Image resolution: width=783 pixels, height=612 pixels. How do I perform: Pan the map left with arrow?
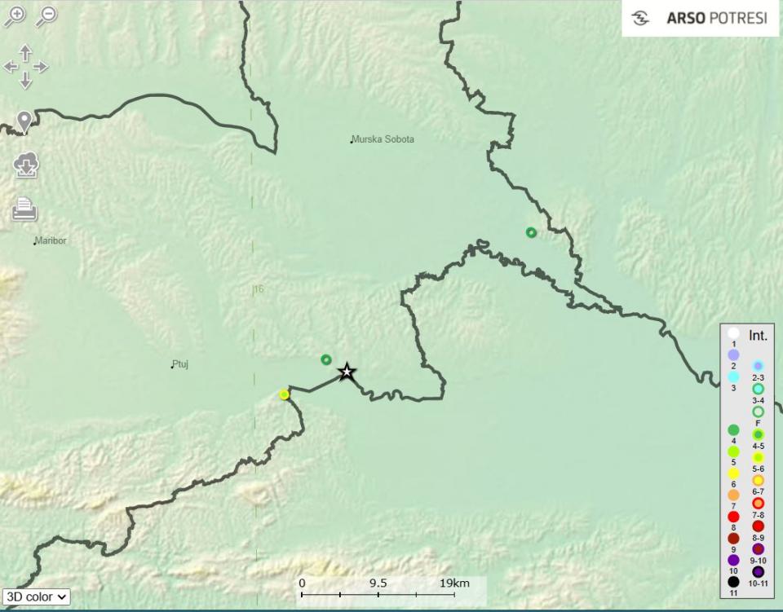tap(11, 67)
